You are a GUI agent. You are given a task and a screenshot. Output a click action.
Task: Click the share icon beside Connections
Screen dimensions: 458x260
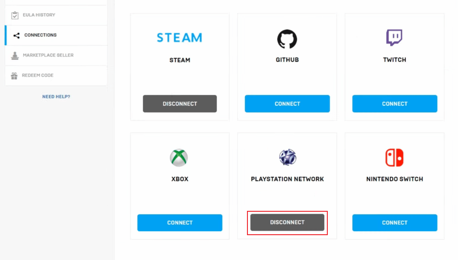tap(16, 35)
